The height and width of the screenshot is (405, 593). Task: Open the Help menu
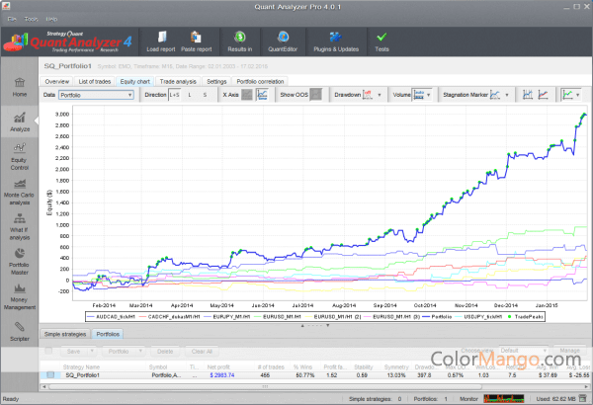point(51,19)
